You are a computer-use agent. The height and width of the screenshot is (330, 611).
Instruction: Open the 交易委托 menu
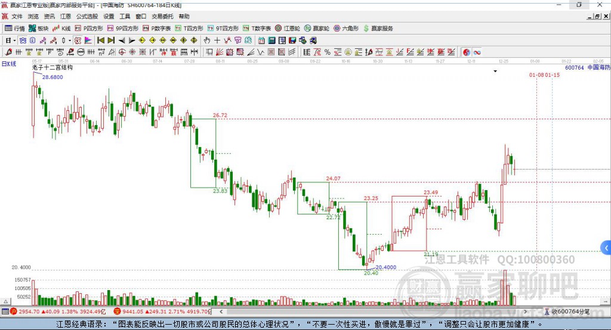[x=162, y=16]
